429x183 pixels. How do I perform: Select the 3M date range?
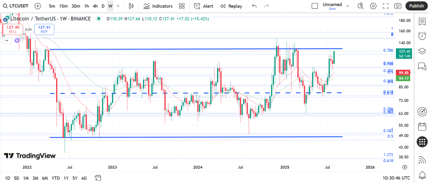35,178
